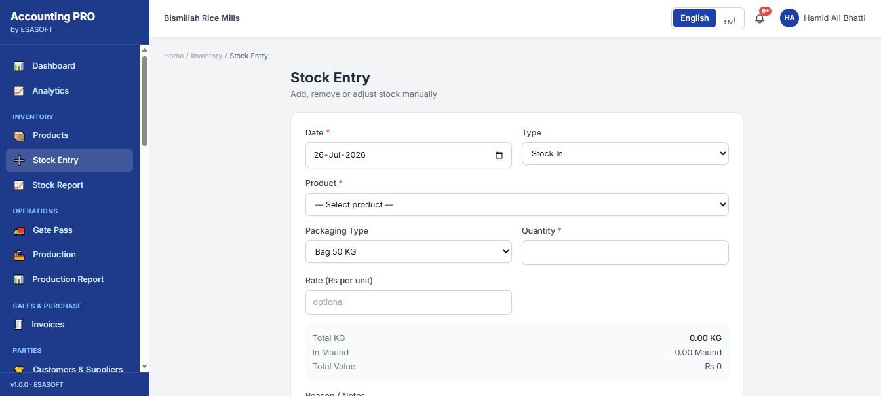
Task: Click the Rs 0 total value
Action: pos(713,367)
